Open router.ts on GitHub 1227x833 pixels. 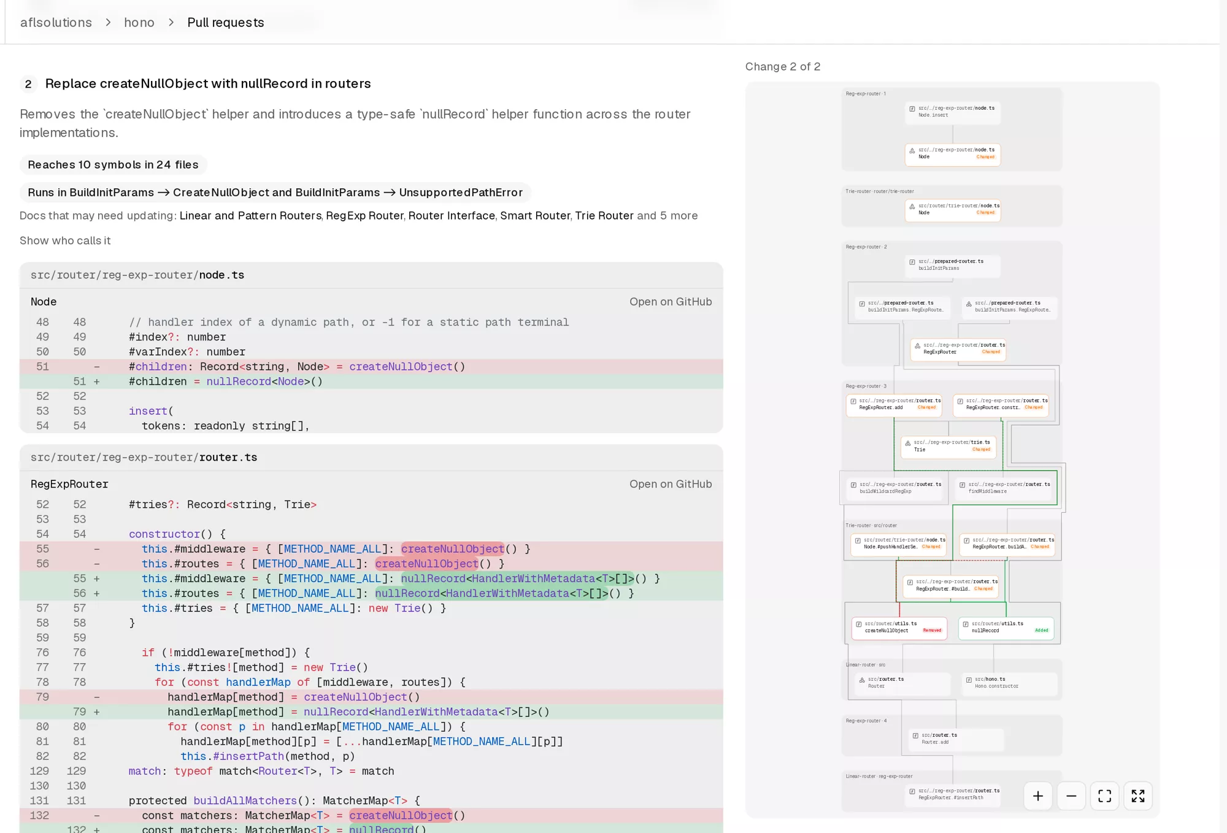(671, 483)
